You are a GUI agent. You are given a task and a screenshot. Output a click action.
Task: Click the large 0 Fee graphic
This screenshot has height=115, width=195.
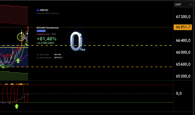coord(76,42)
